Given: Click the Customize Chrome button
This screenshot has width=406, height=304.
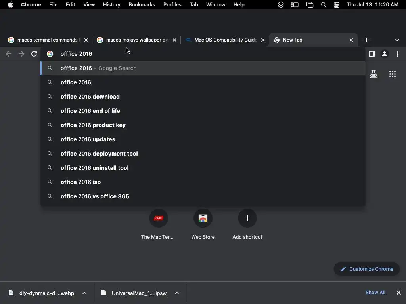Looking at the screenshot, I should tap(367, 269).
